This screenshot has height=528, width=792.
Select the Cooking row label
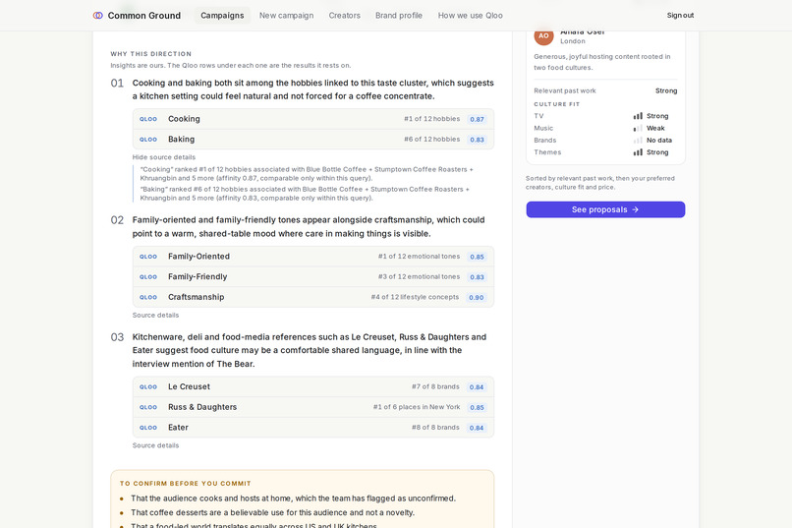pyautogui.click(x=184, y=119)
